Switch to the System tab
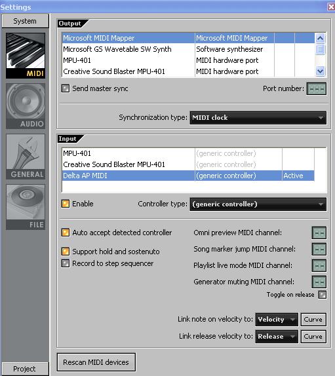Viewport: 335px width, 376px height. 25,21
